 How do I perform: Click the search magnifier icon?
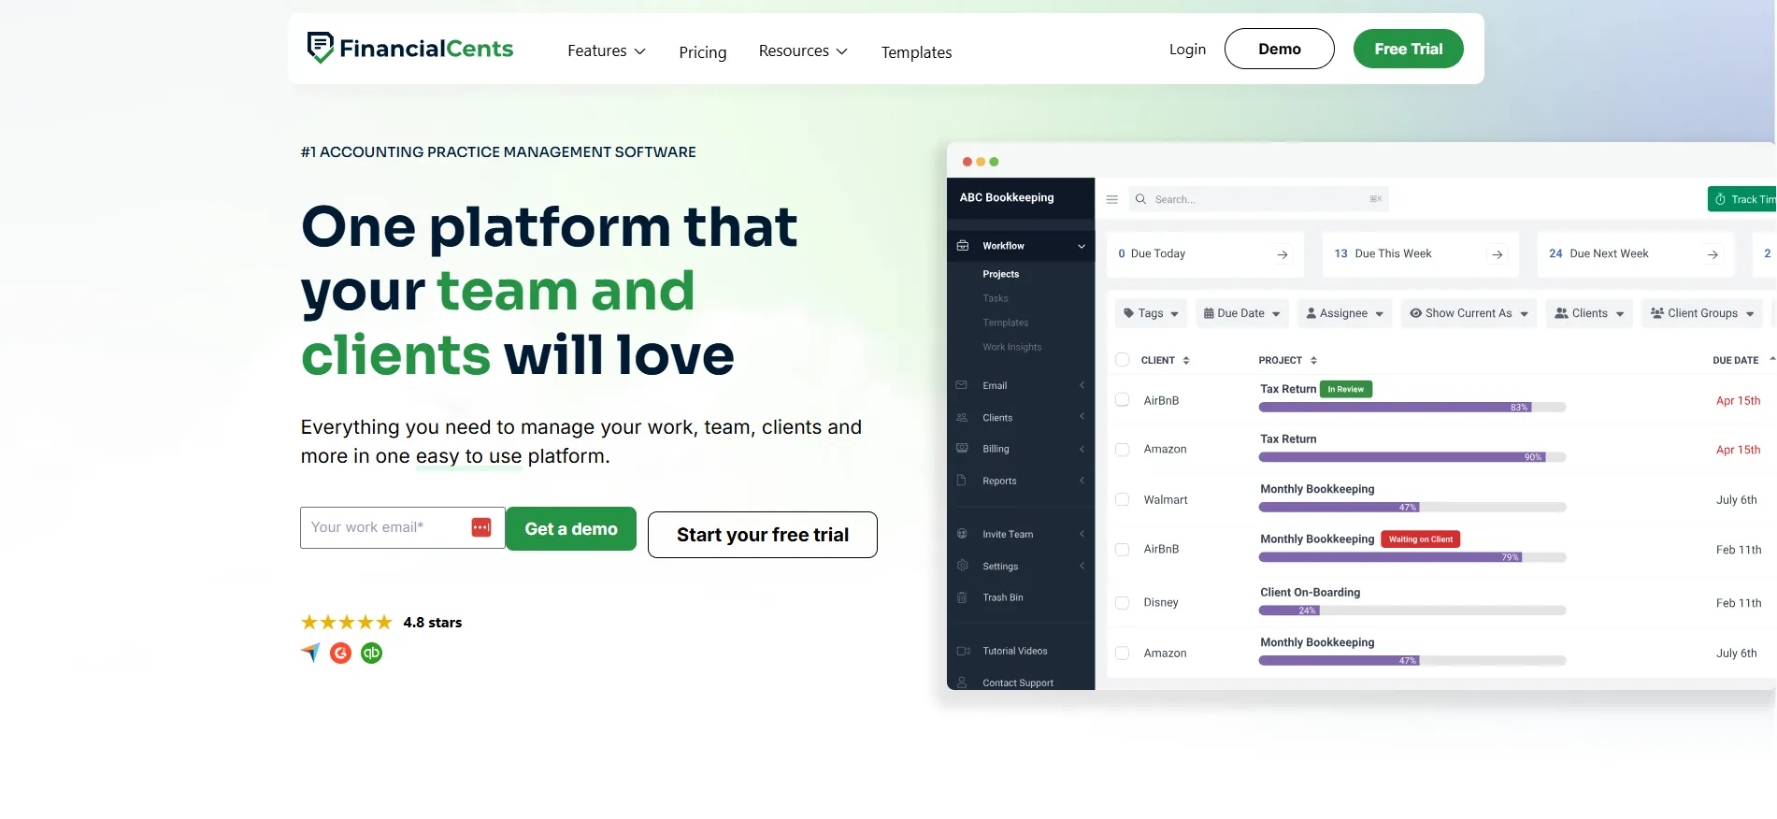1140,199
